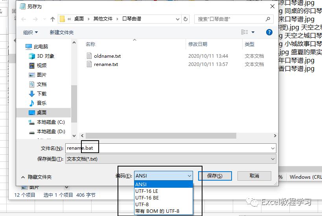This screenshot has width=322, height=216.
Task: Click the 其他文件 breadcrumb segment
Action: [103, 19]
